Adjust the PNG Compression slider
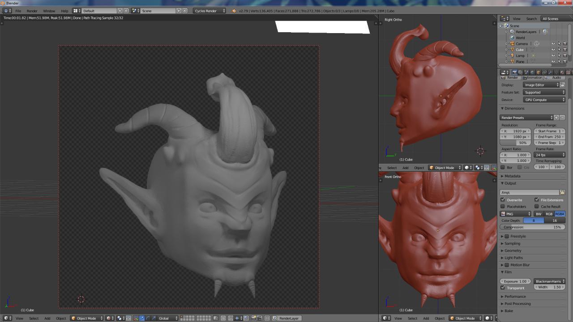Image resolution: width=573 pixels, height=322 pixels. [532, 227]
